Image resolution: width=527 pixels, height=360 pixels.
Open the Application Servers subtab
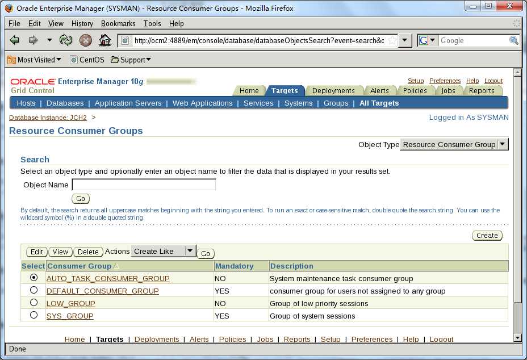(x=128, y=103)
